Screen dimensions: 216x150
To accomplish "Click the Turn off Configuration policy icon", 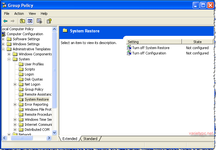I will point(129,53).
